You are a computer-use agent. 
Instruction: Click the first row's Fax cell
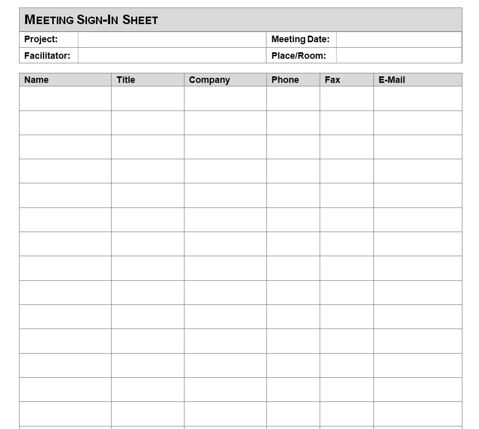click(x=346, y=98)
